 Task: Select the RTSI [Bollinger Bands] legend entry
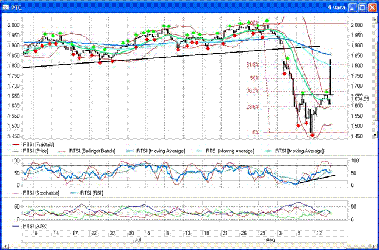[x=87, y=151]
